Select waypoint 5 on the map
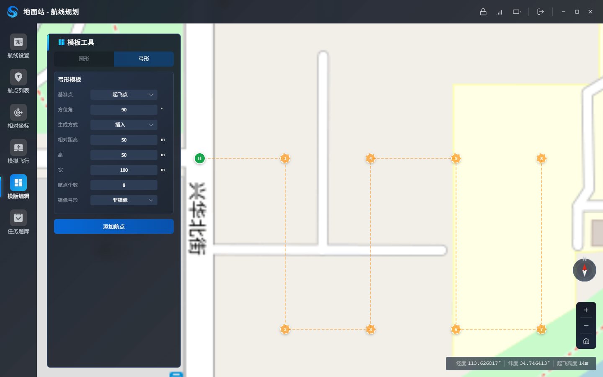 tap(456, 158)
